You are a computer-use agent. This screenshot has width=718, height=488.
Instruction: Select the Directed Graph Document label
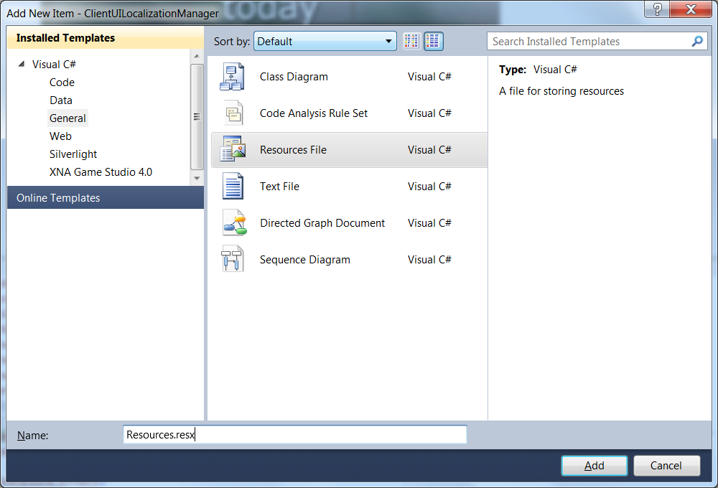(322, 223)
